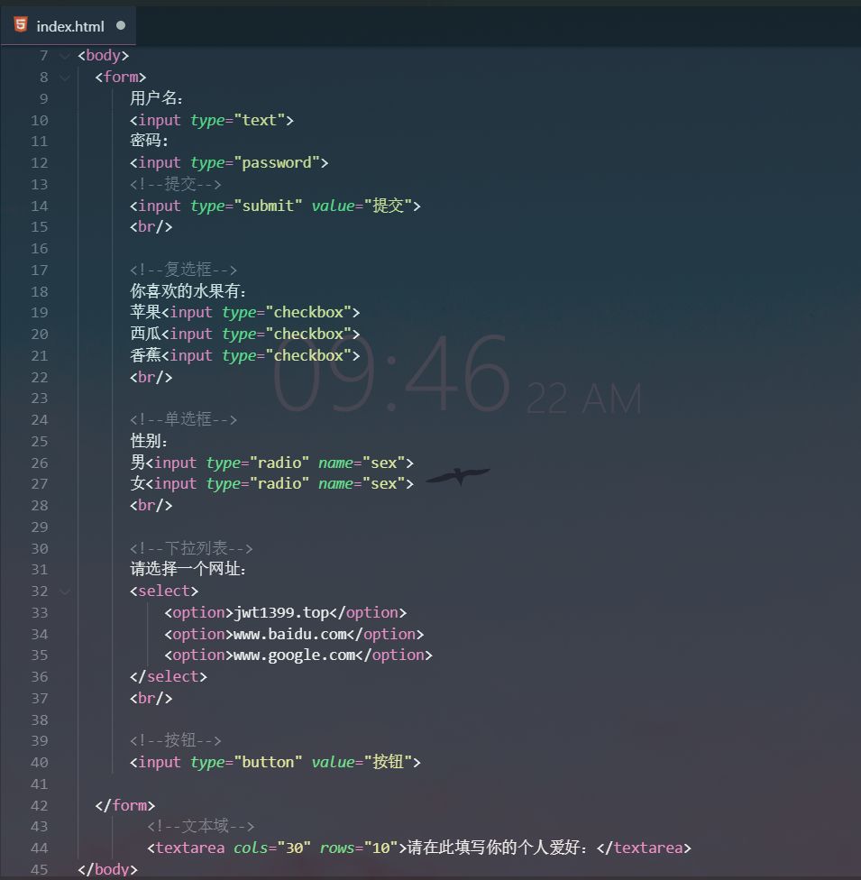Click the unsaved-changes dot on index.html tab
This screenshot has height=880, width=861.
[x=121, y=26]
